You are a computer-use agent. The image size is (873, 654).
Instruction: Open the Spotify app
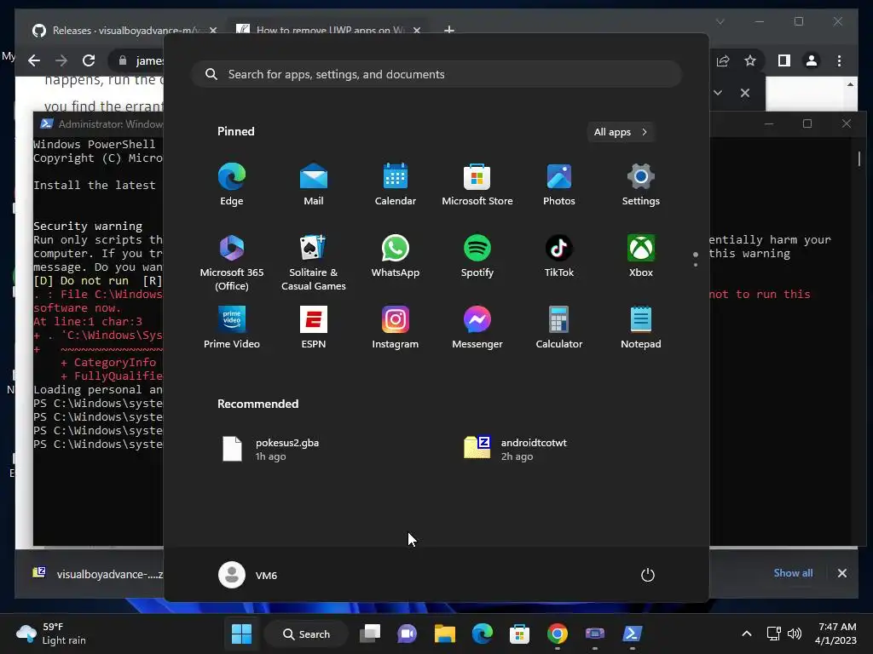tap(477, 255)
